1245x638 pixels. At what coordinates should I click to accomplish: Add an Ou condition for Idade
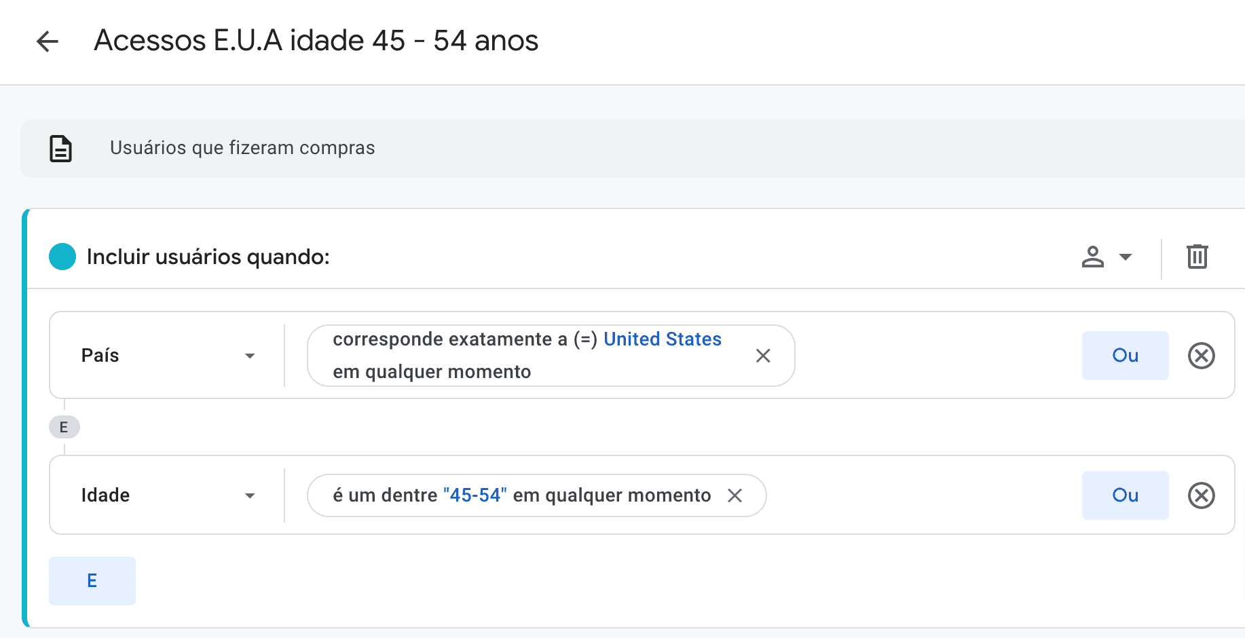(x=1125, y=495)
